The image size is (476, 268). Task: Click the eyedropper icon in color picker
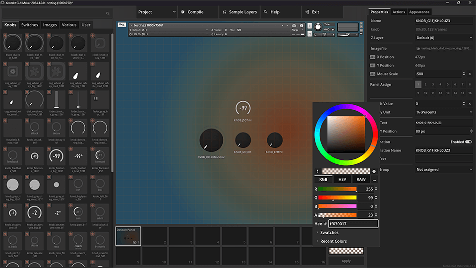(317, 171)
